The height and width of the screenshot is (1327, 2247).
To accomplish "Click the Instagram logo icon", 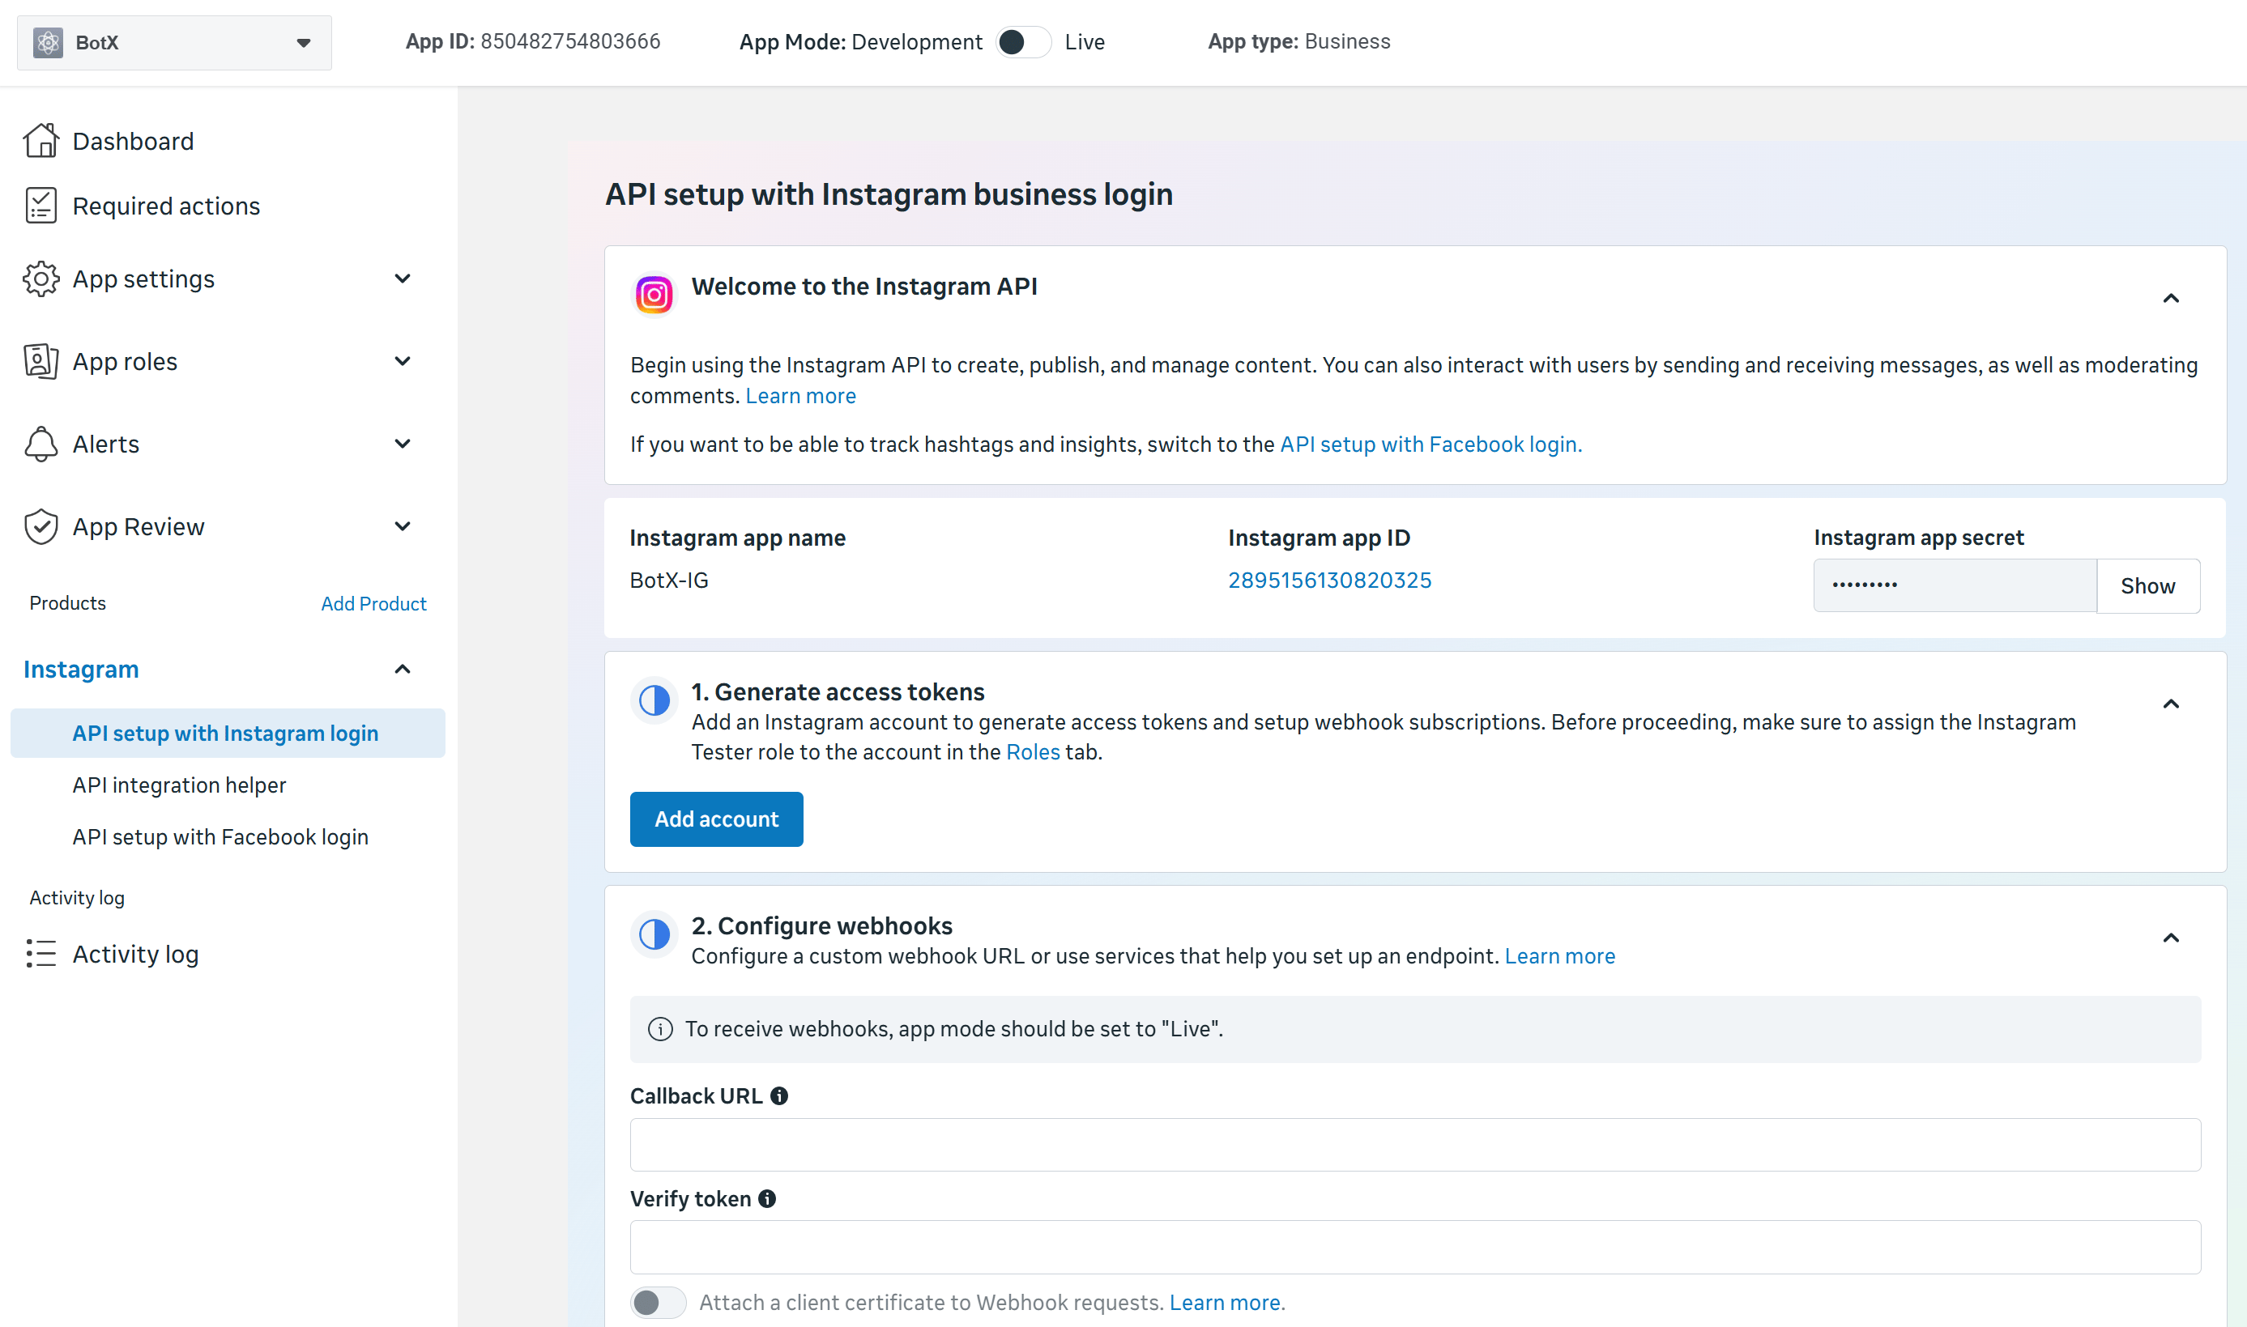I will click(x=654, y=294).
